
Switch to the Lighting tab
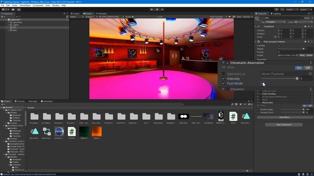(276, 14)
